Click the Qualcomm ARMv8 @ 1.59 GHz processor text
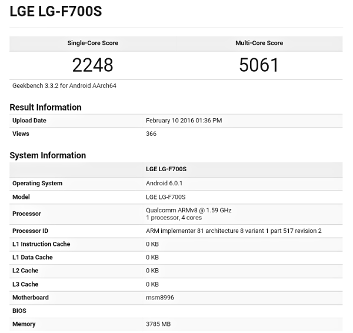 coord(185,210)
